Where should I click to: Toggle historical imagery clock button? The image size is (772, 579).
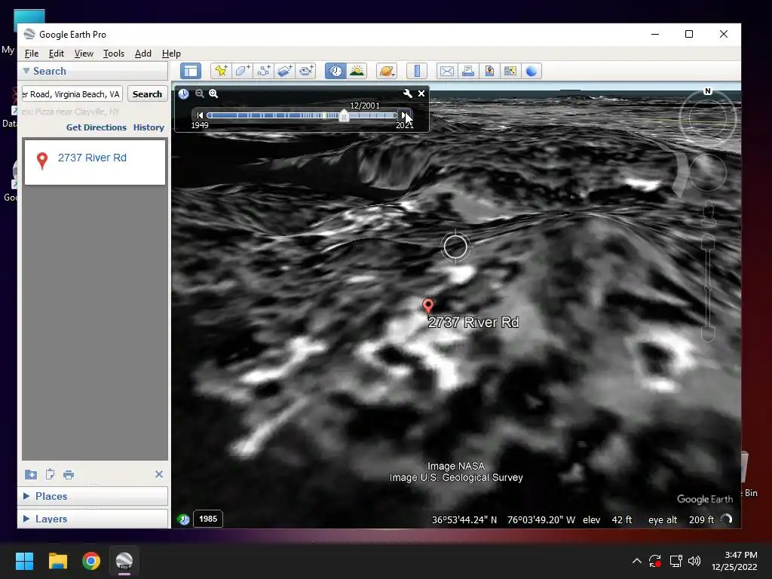click(x=335, y=71)
